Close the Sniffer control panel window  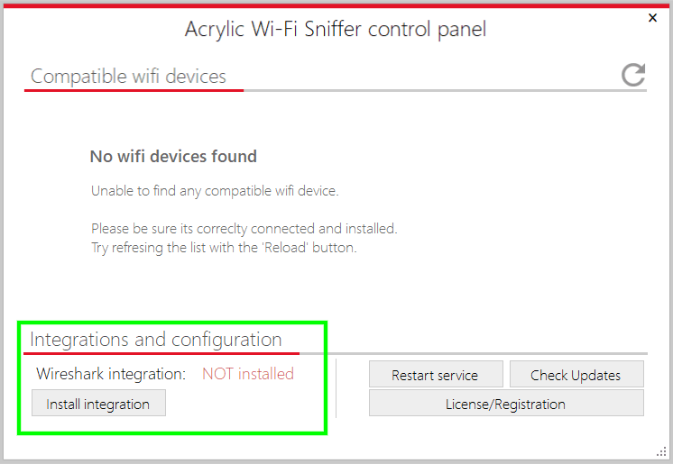[652, 18]
